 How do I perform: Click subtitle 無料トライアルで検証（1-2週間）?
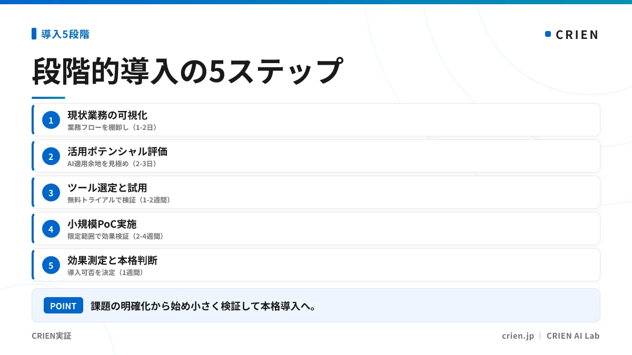[120, 200]
